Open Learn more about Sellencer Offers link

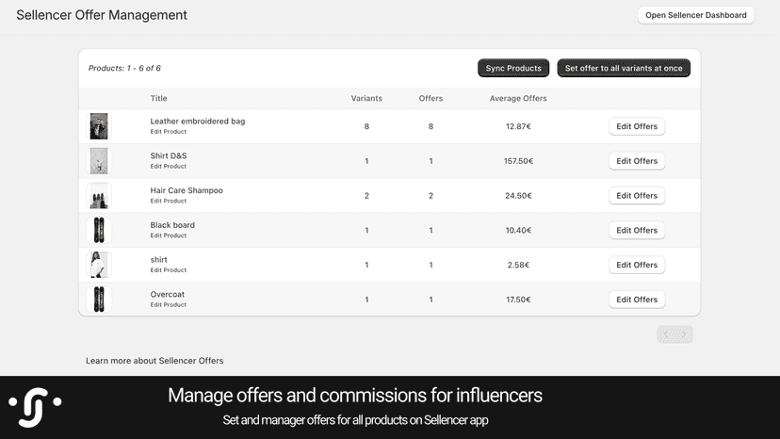point(154,361)
